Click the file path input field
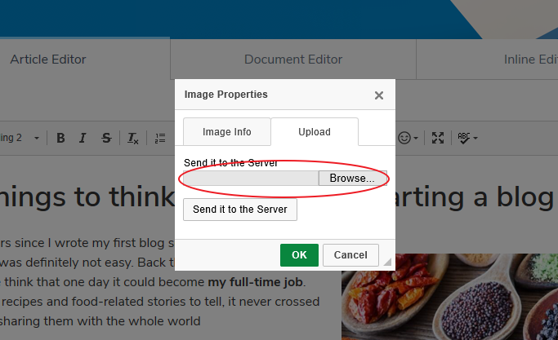The height and width of the screenshot is (340, 558). pyautogui.click(x=251, y=178)
